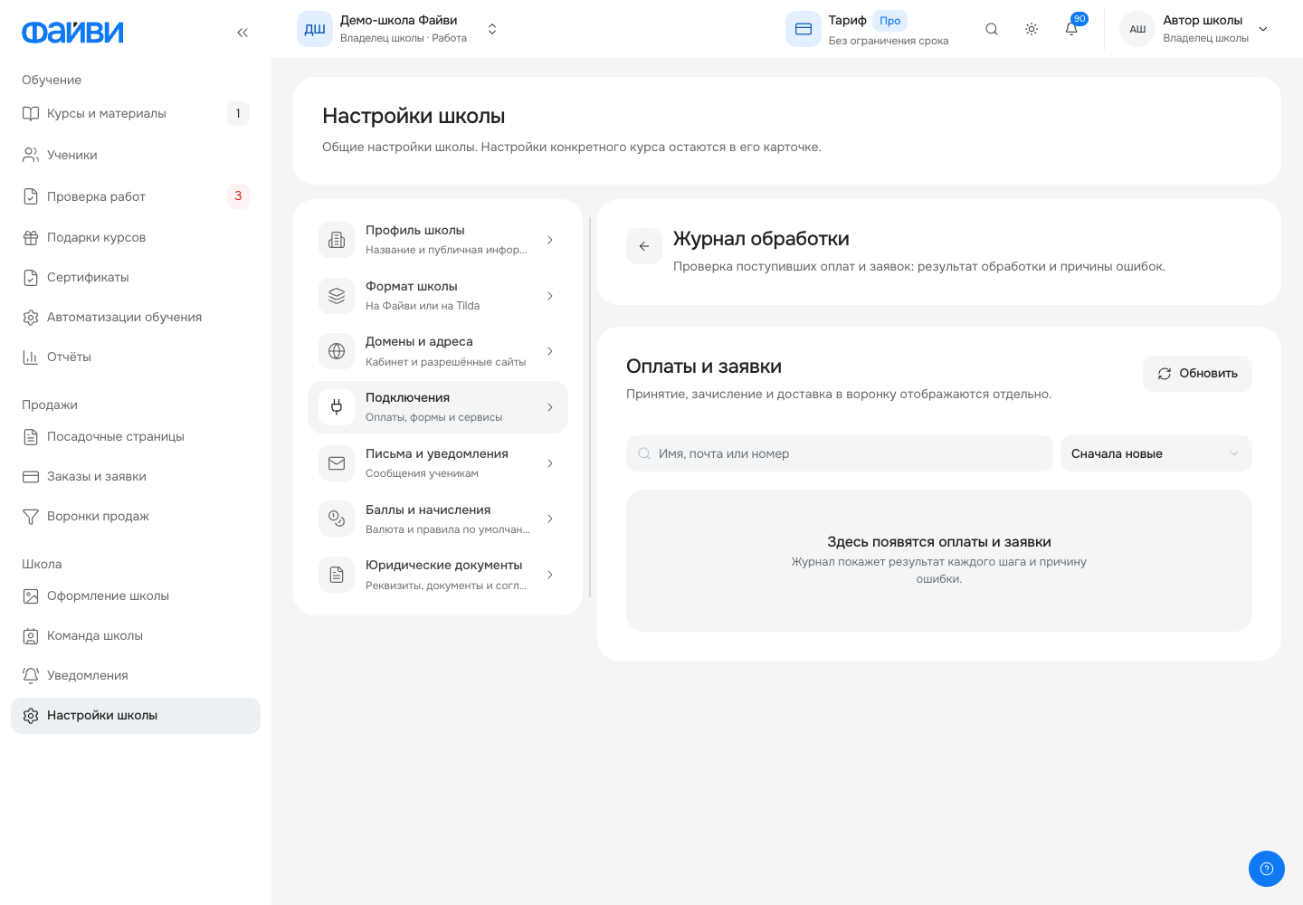The height and width of the screenshot is (905, 1303).
Task: Focus the Имя, почта или номер search field
Action: coord(840,453)
